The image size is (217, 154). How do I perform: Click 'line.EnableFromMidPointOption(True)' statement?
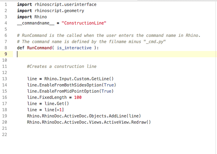(x=70, y=91)
